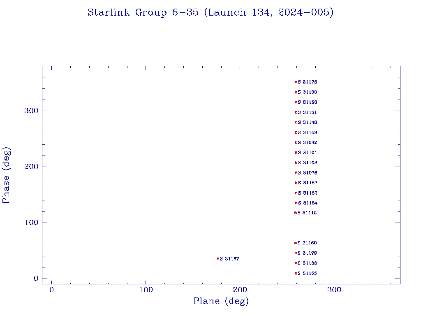
Task: Click the red marker beside S 31167
Action: tap(218, 259)
